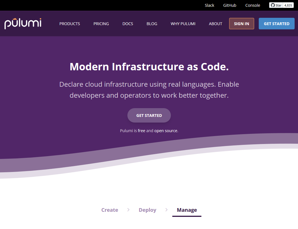Open the GitHub link in top bar
The height and width of the screenshot is (229, 298).
[230, 5]
